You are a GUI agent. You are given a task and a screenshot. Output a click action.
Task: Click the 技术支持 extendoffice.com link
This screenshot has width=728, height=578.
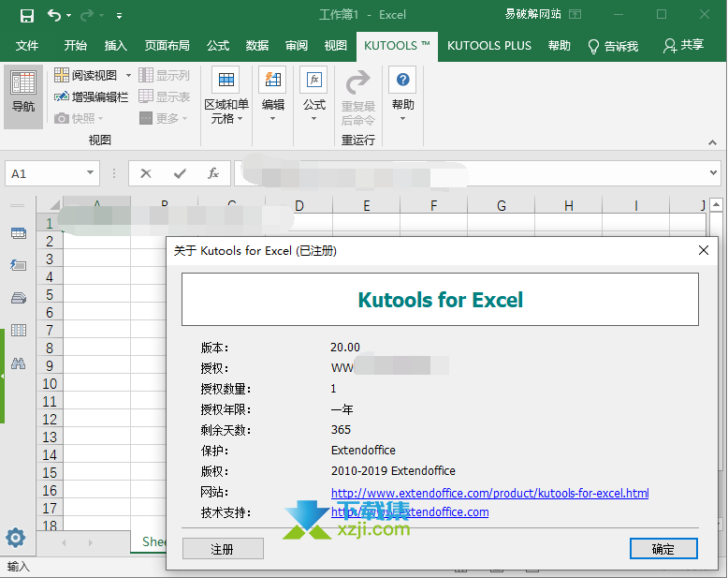410,512
